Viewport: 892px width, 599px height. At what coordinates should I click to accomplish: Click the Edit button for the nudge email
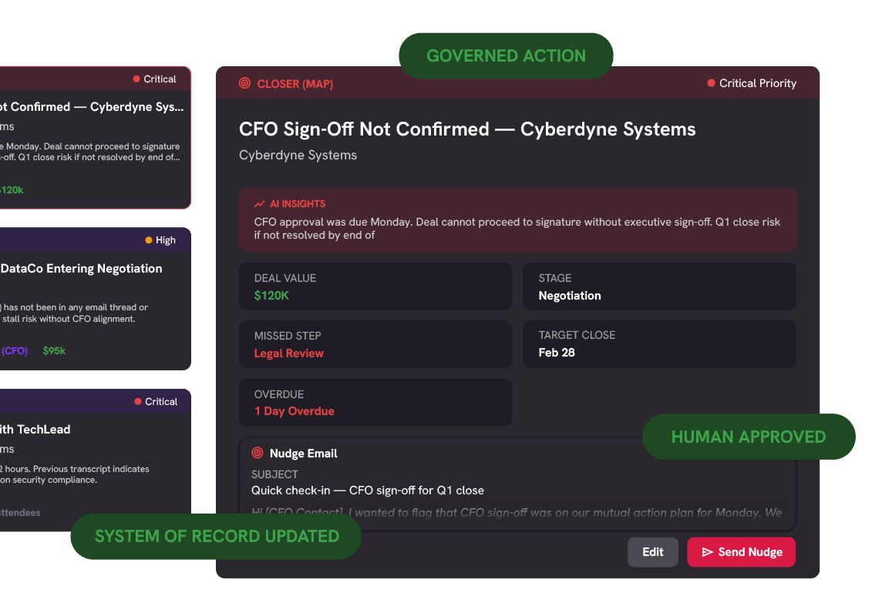click(652, 552)
